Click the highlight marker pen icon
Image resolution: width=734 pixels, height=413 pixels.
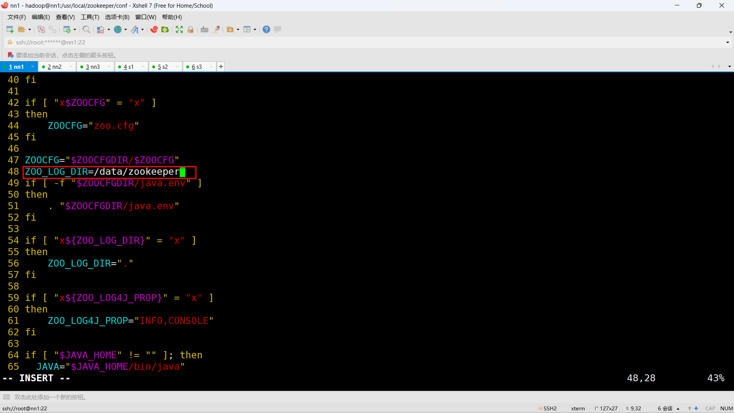pyautogui.click(x=216, y=29)
